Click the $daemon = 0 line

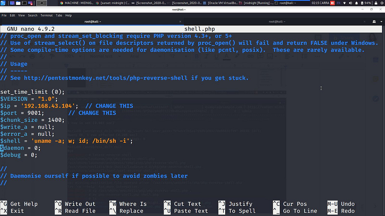click(x=20, y=148)
